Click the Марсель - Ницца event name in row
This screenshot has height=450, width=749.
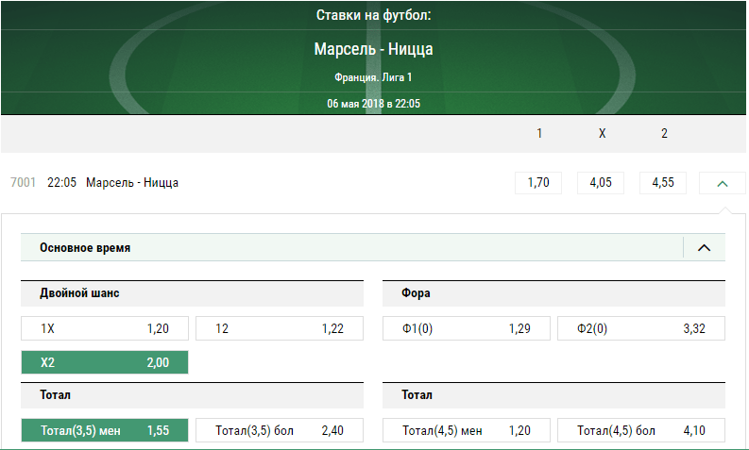pyautogui.click(x=132, y=183)
